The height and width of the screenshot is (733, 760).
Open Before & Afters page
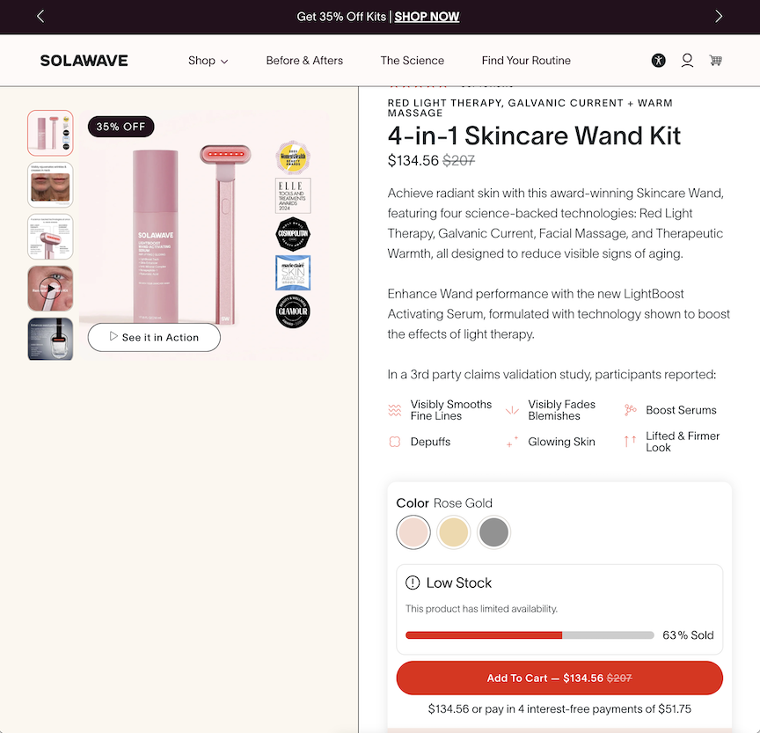click(304, 61)
